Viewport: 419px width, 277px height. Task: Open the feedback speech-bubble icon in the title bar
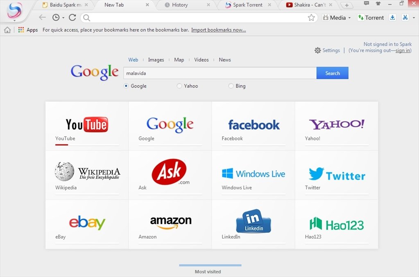[366, 3]
